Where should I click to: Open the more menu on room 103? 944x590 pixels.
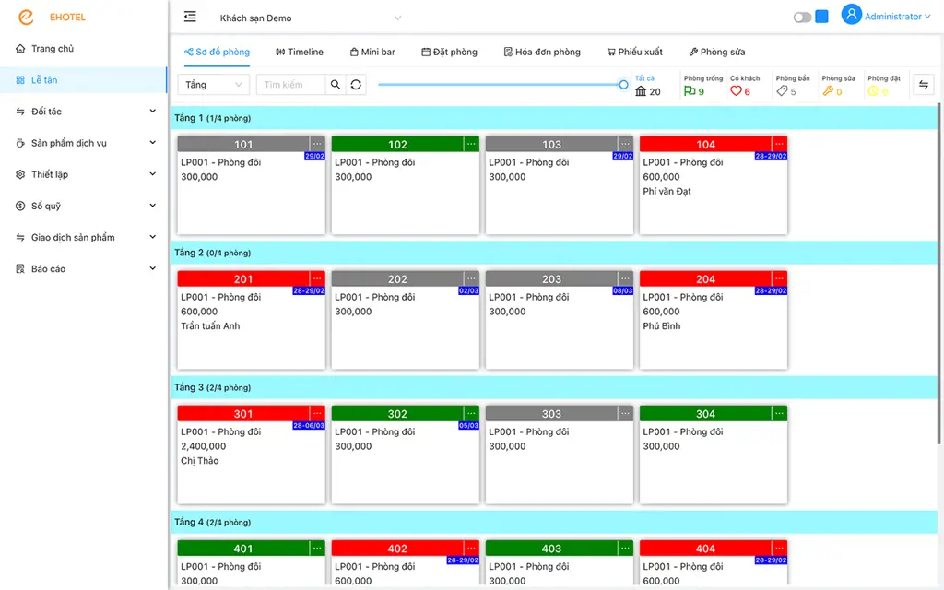click(626, 144)
